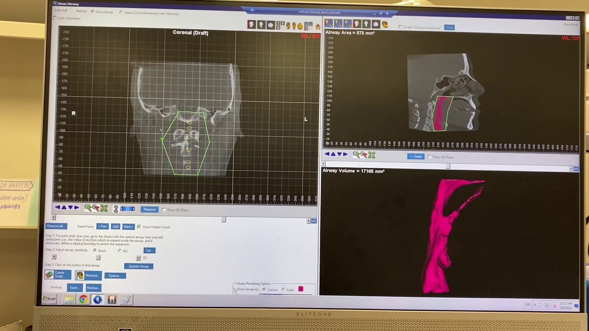Image resolution: width=589 pixels, height=331 pixels.
Task: Click the third blue pointer icon in result toolbar
Action: click(x=347, y=23)
